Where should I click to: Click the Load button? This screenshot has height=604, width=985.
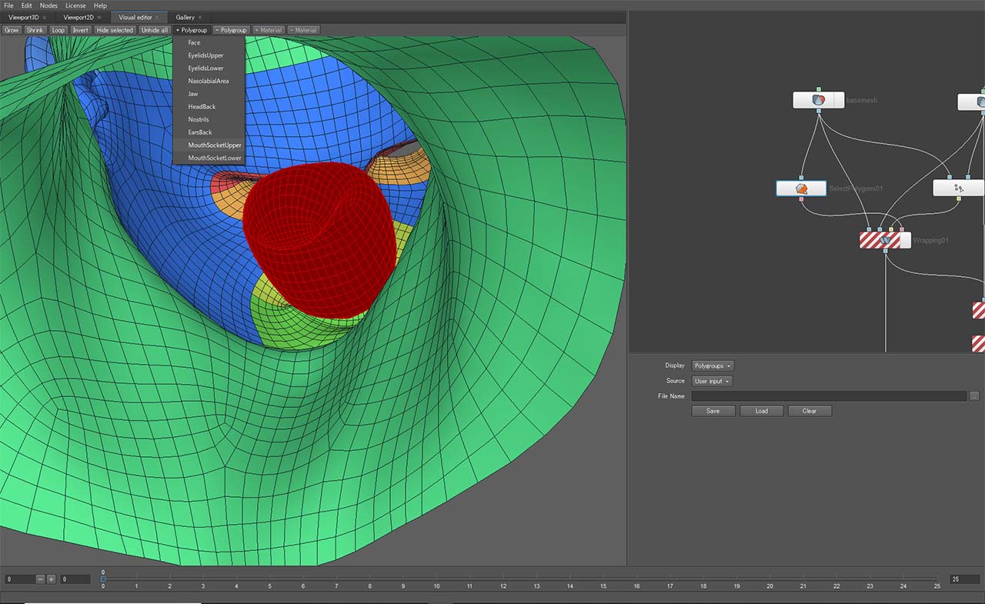click(x=761, y=411)
